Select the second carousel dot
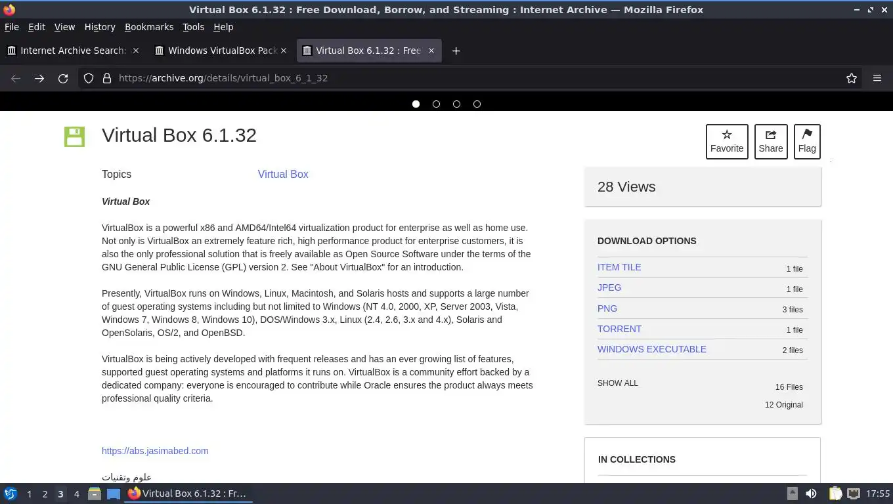 (436, 104)
